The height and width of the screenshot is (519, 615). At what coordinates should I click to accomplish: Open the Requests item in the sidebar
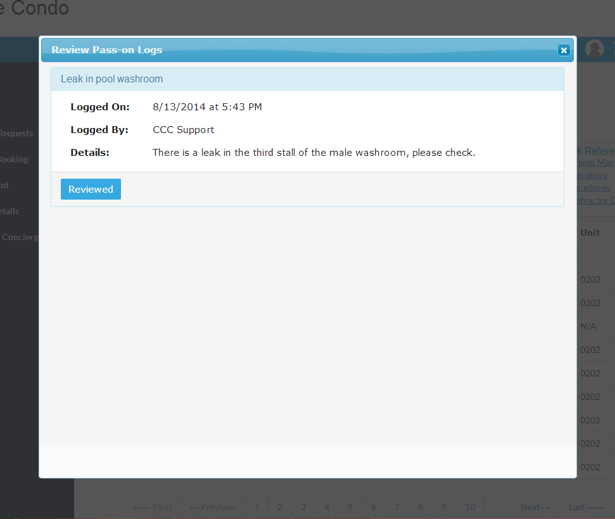(16, 133)
